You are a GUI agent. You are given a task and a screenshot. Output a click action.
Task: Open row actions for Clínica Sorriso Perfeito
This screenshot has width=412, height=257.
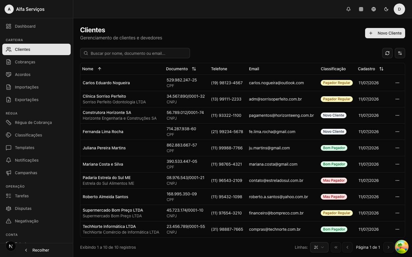(397, 99)
